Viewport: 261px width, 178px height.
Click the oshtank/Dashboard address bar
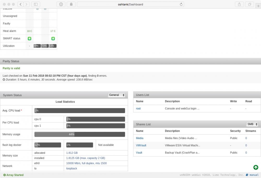(x=130, y=4)
